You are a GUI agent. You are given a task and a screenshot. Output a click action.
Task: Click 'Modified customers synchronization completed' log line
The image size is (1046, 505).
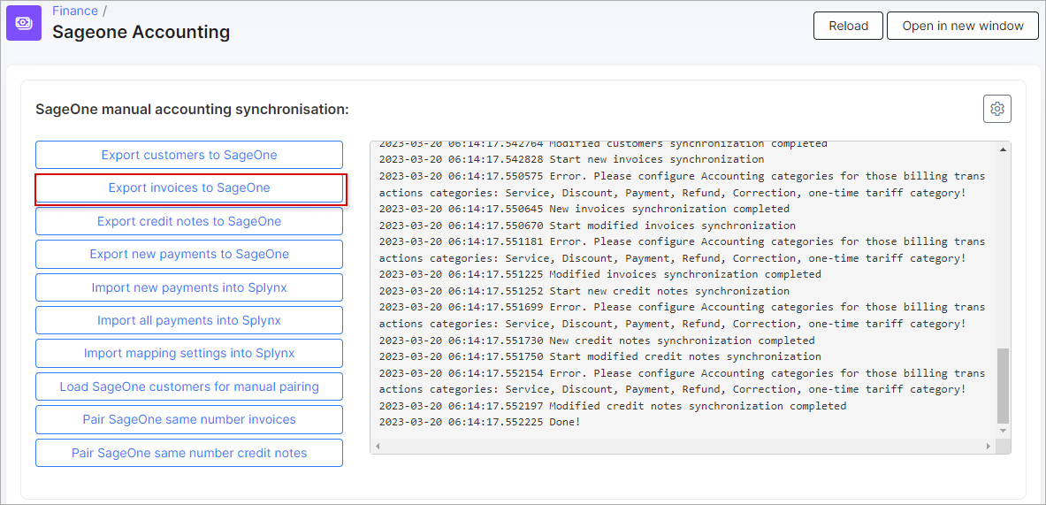coord(603,144)
